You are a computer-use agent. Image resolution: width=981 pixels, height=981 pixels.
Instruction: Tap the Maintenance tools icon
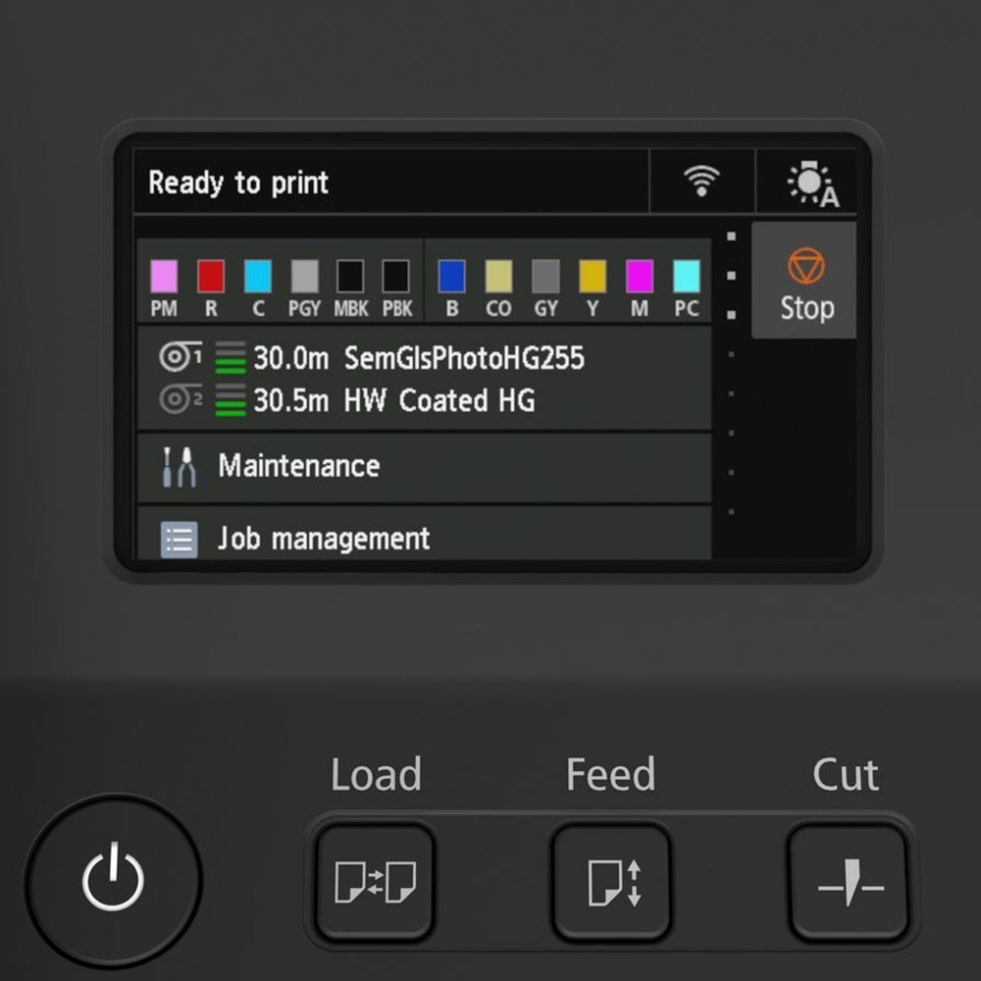coord(179,467)
